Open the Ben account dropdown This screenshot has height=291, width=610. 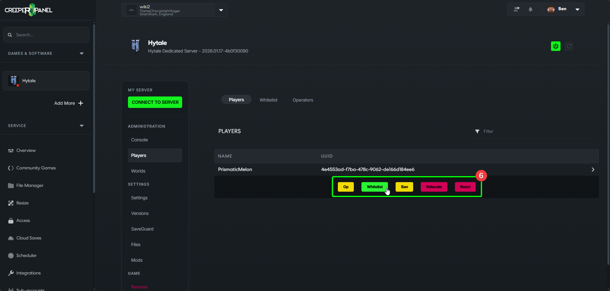click(x=577, y=9)
